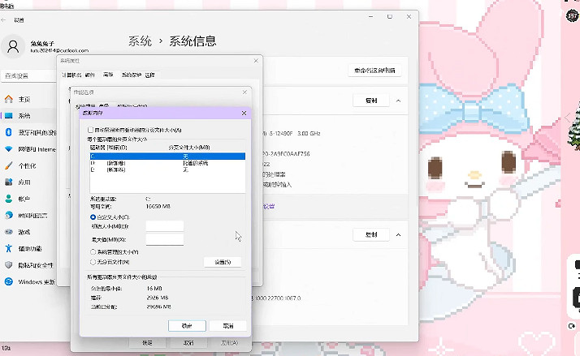Switch to 远程 tab in 系统属性
580x356 pixels.
click(x=149, y=75)
